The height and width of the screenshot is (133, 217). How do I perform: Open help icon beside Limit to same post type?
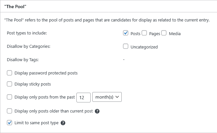[x=63, y=123]
